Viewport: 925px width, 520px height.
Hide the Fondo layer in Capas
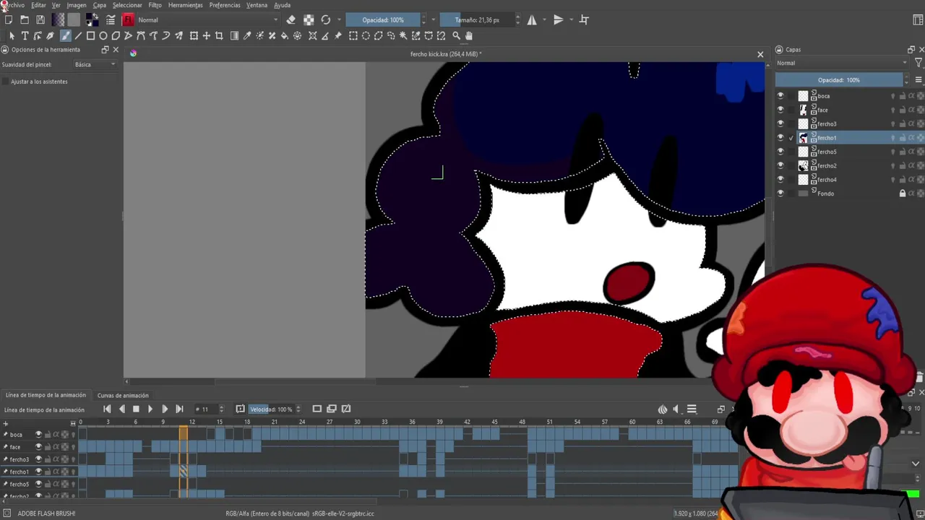pos(780,194)
